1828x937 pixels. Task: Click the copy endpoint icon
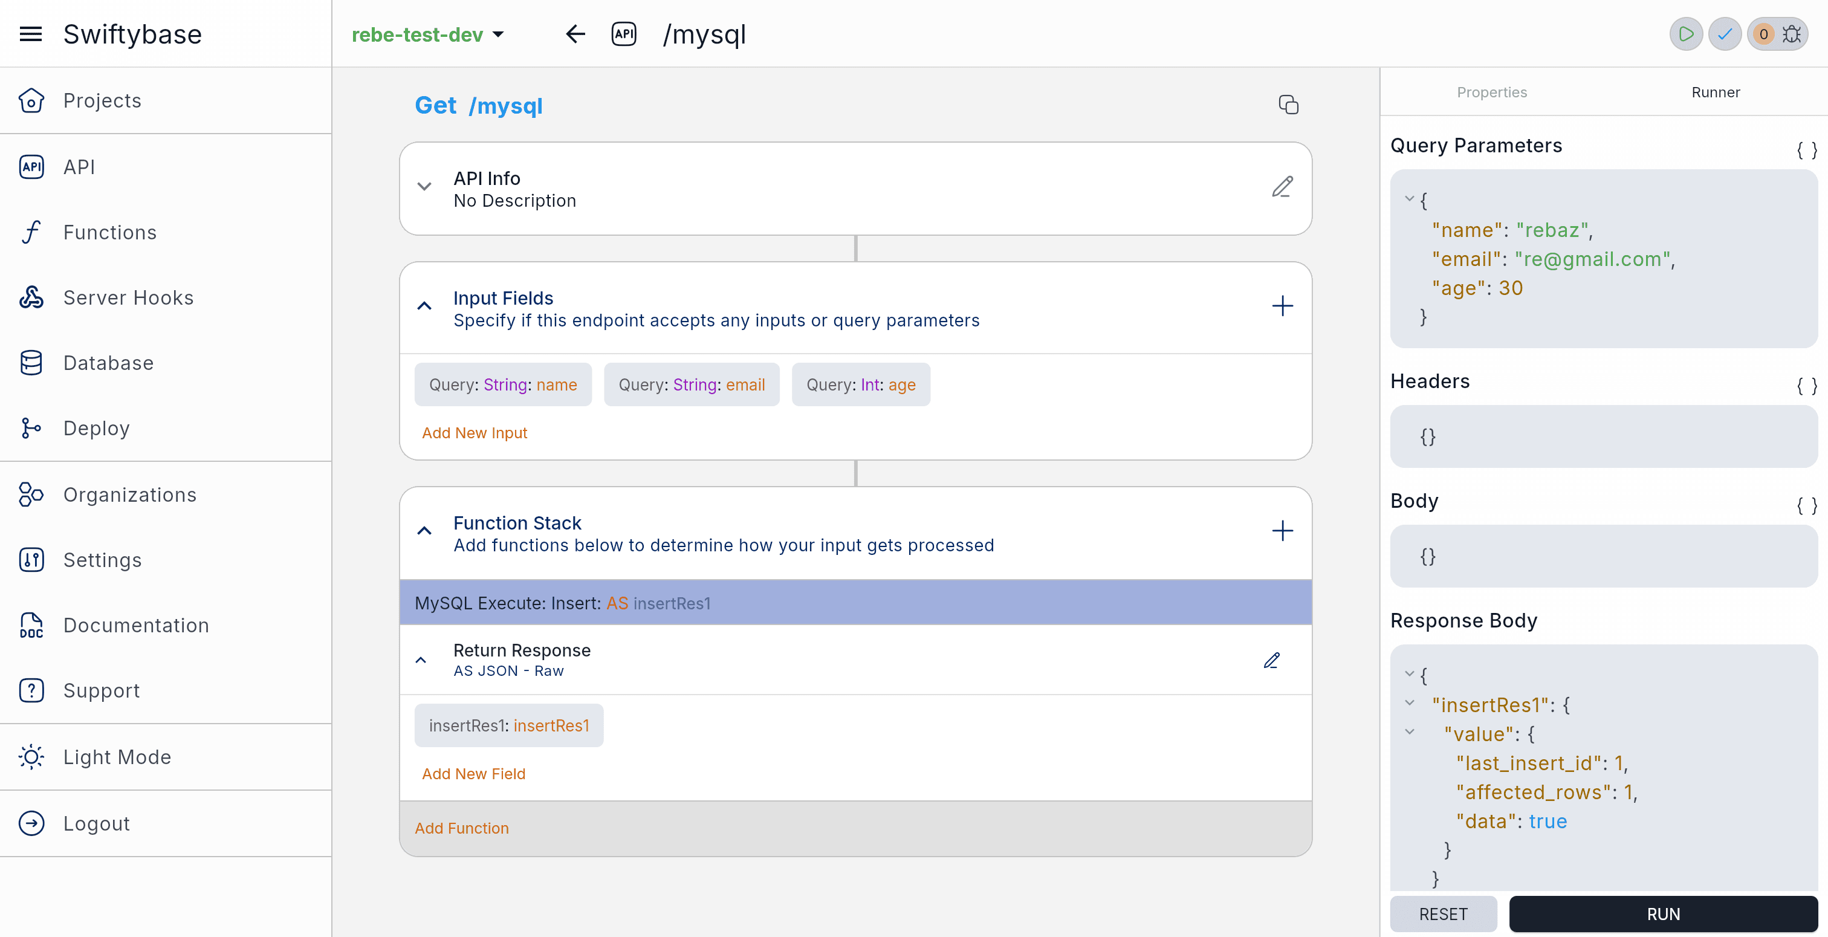(1288, 105)
